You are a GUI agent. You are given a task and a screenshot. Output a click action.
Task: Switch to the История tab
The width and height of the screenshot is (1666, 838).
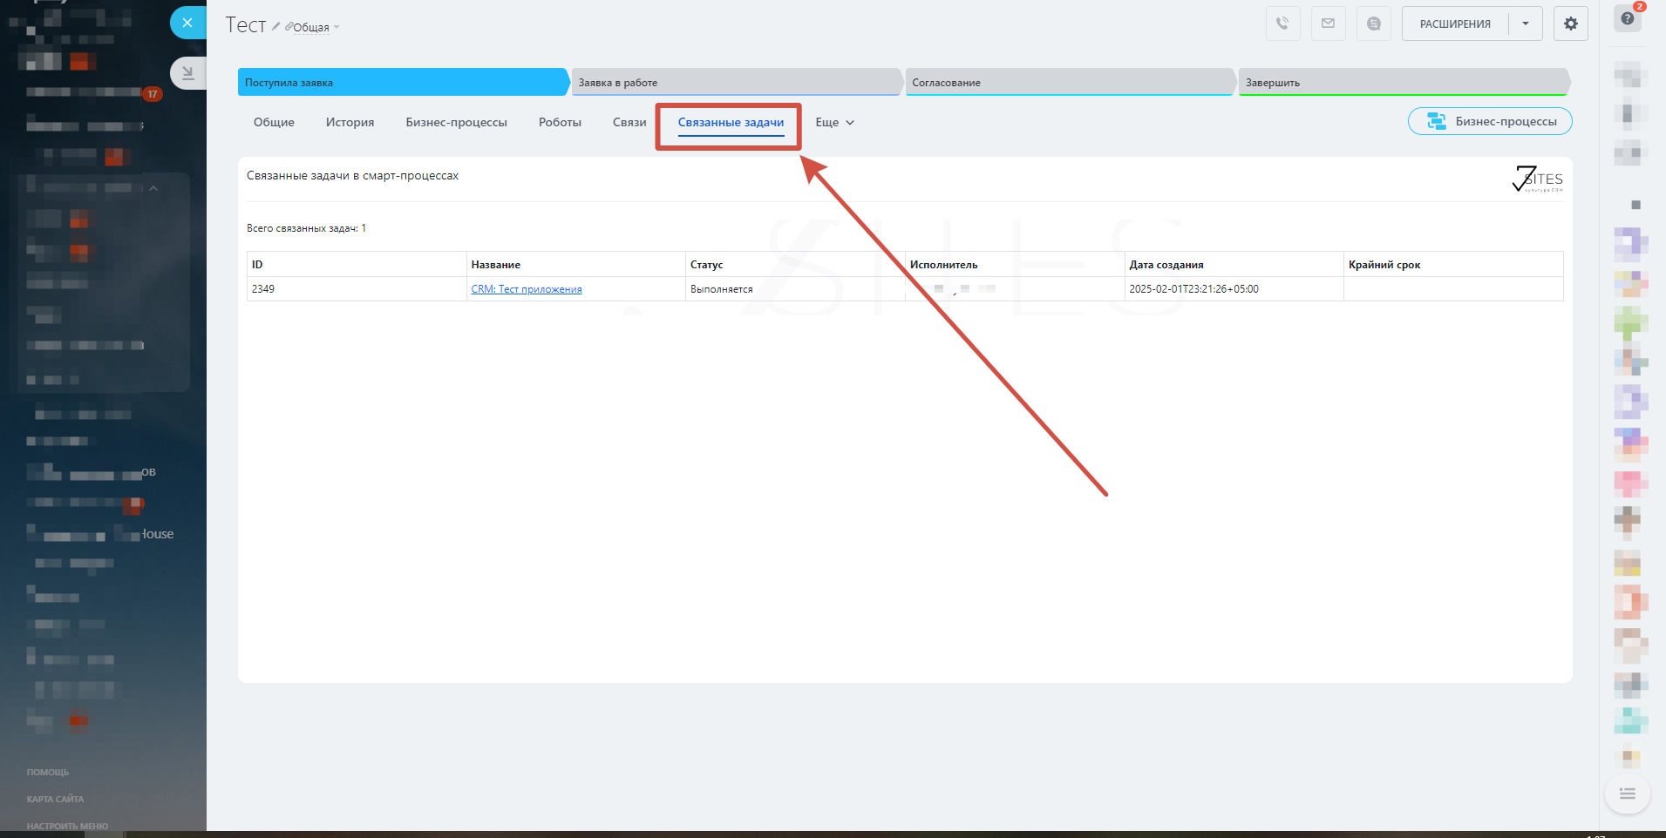pos(350,123)
